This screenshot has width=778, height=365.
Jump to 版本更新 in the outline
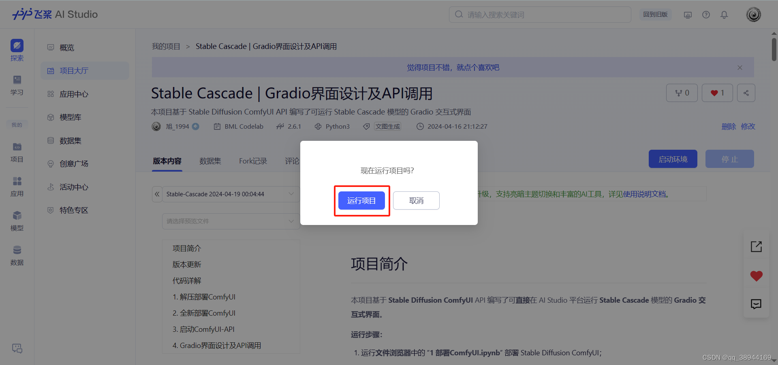[x=187, y=265]
